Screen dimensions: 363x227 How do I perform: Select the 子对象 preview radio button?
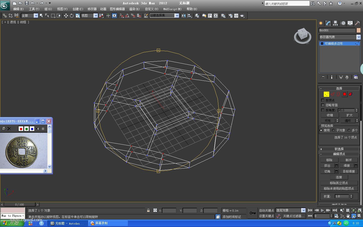pyautogui.click(x=334, y=130)
